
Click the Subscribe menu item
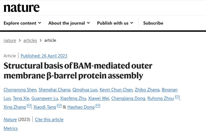153,23
